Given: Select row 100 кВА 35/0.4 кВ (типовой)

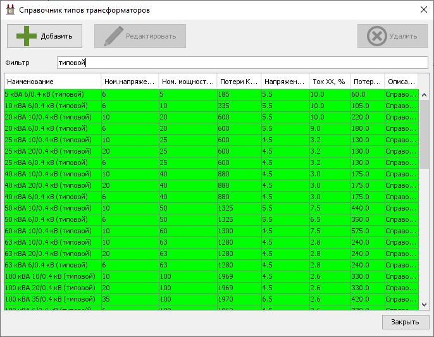Looking at the screenshot, I should pyautogui.click(x=211, y=299).
